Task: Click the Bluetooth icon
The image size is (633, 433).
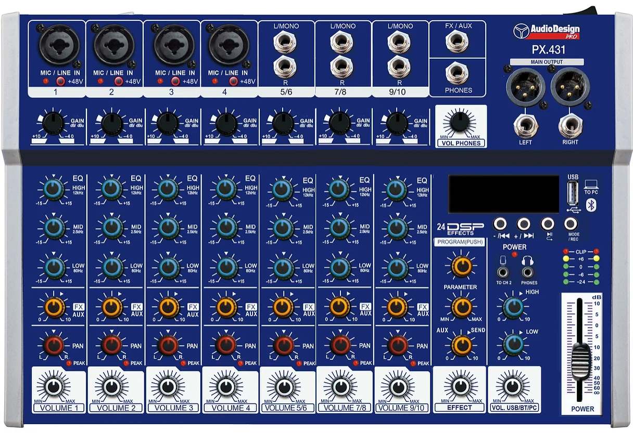Action: tap(591, 205)
